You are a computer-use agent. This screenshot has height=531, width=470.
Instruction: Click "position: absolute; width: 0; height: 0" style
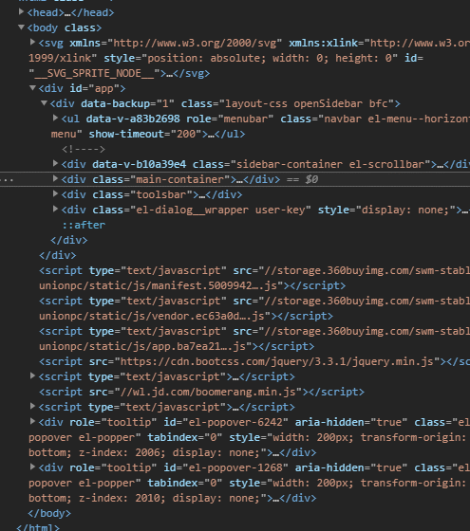tap(270, 58)
